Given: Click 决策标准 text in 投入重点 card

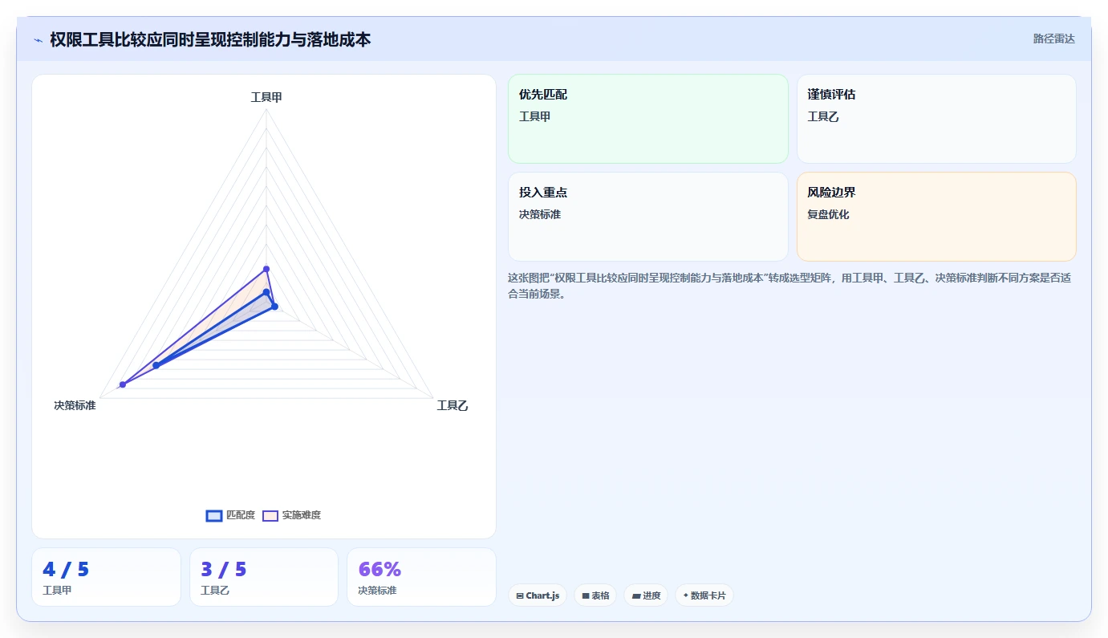Looking at the screenshot, I should click(540, 214).
